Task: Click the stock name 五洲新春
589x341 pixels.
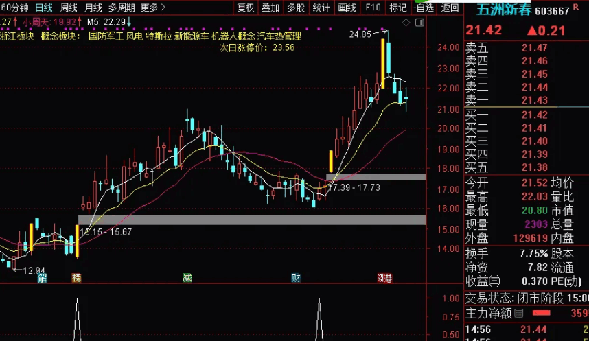Action: tap(504, 10)
